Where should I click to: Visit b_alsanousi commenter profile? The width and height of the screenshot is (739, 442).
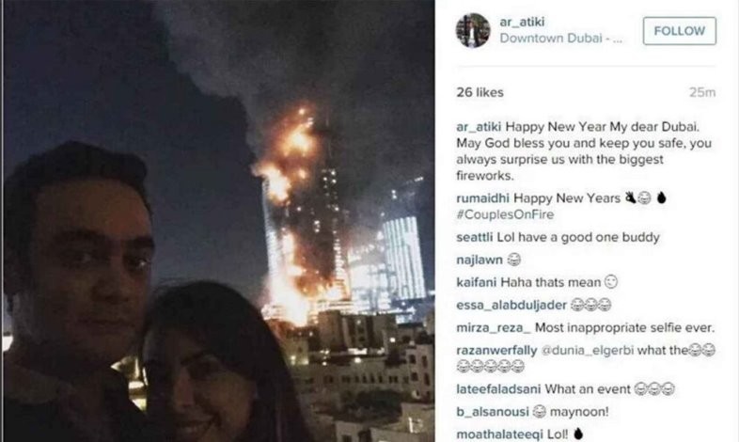coord(493,412)
